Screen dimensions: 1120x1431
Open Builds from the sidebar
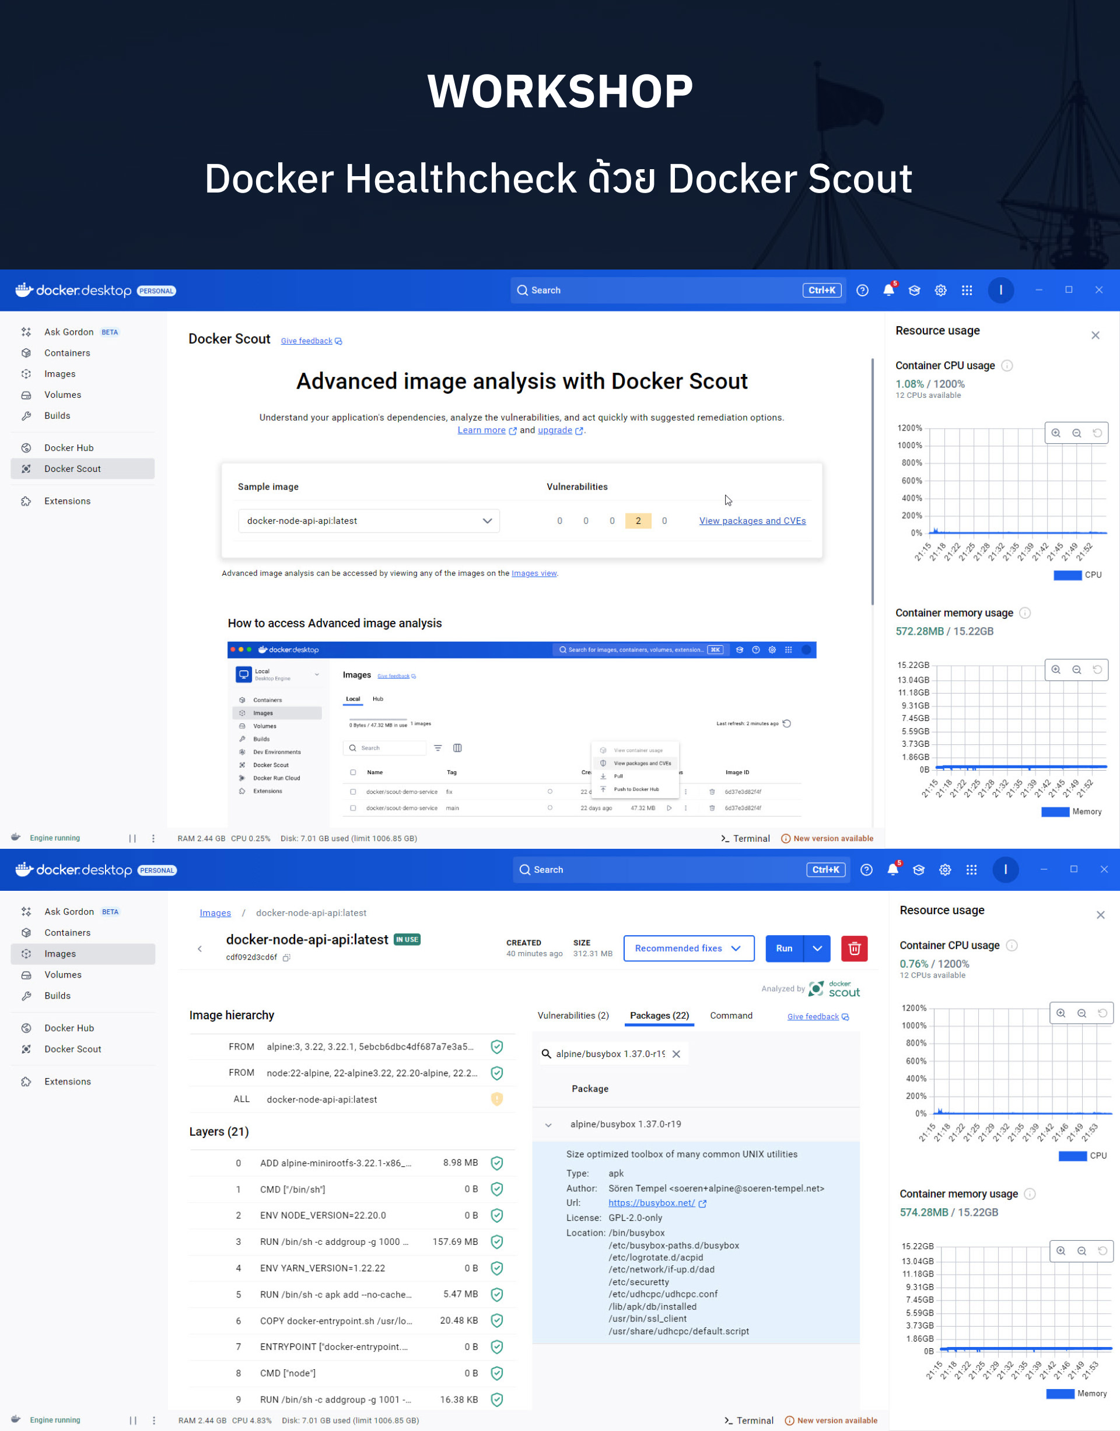point(57,415)
